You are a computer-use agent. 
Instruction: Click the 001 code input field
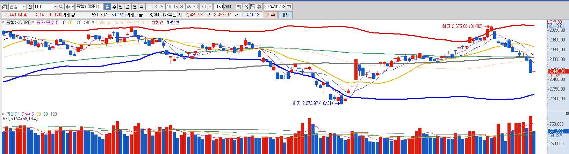point(43,7)
